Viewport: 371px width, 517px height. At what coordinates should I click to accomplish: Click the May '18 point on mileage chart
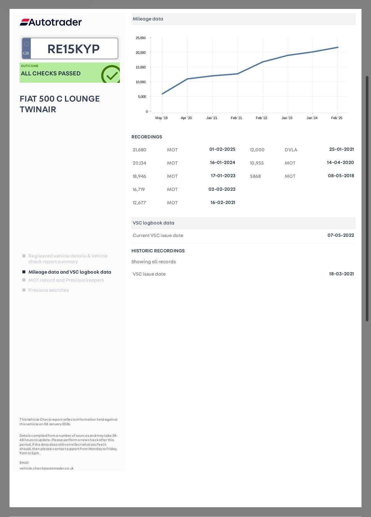[162, 94]
